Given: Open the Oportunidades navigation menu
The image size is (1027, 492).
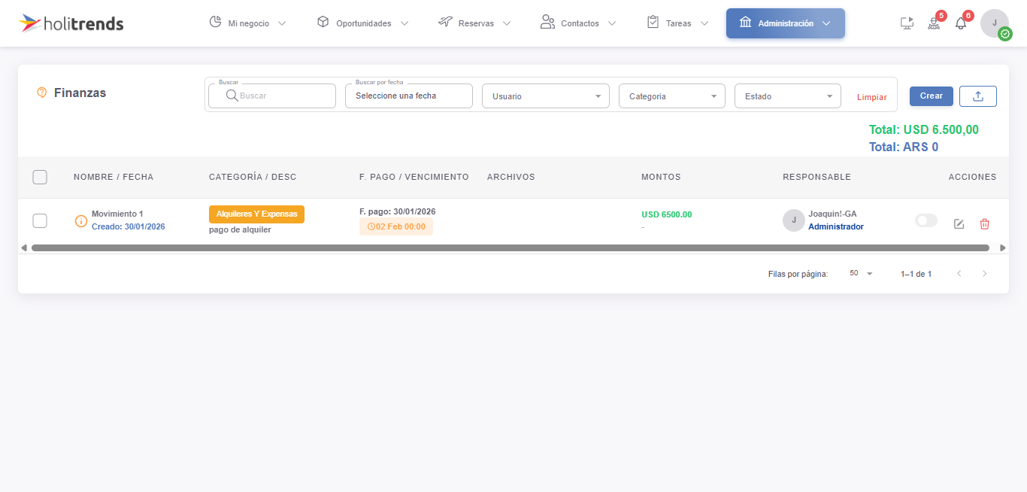Looking at the screenshot, I should (x=362, y=23).
